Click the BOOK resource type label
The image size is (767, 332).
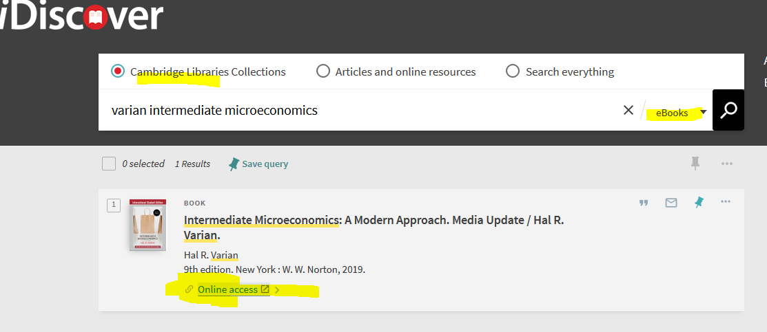195,203
